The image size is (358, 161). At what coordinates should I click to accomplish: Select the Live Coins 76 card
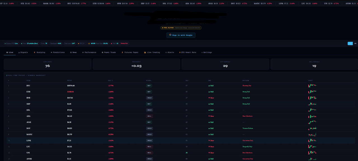point(48,64)
